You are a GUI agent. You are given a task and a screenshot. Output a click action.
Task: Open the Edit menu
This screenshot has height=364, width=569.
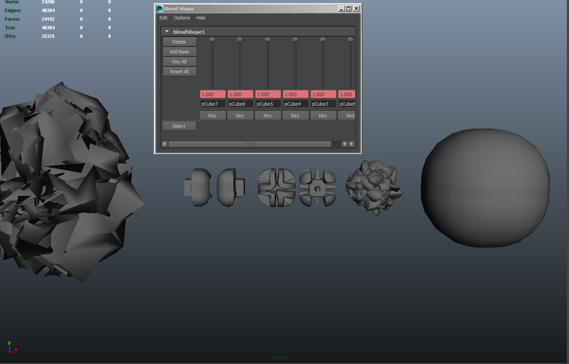[163, 18]
